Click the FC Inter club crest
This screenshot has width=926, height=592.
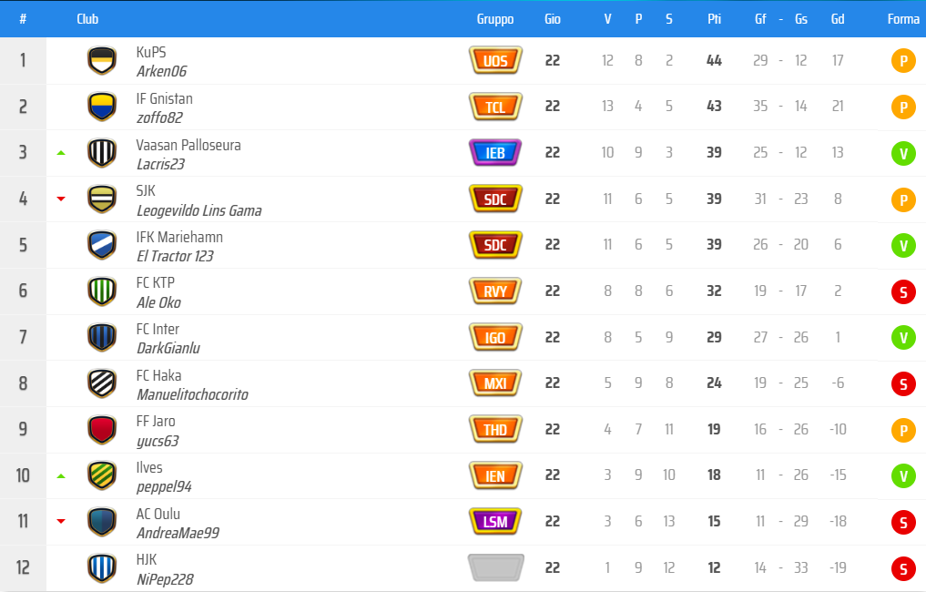coord(101,337)
